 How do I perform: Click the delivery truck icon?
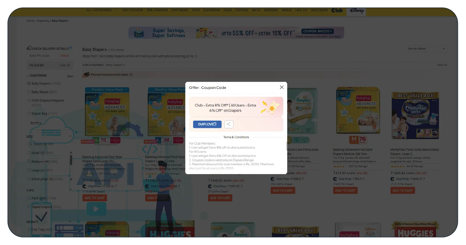[29, 48]
